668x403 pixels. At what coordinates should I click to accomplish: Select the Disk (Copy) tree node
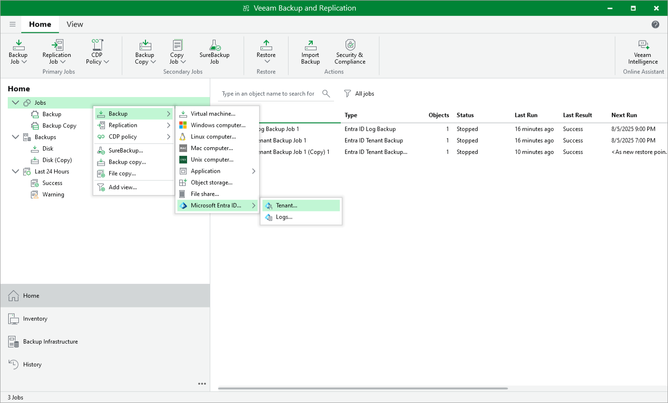pos(57,160)
